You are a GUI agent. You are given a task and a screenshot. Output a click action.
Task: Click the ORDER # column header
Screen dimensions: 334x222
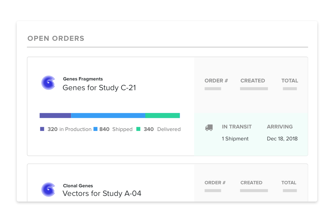(216, 81)
